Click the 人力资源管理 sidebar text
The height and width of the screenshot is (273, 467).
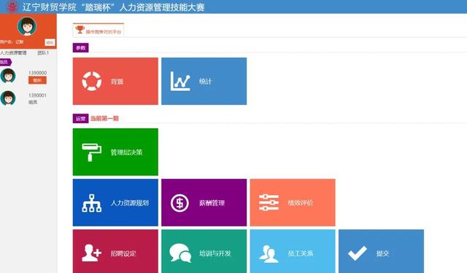pyautogui.click(x=13, y=53)
